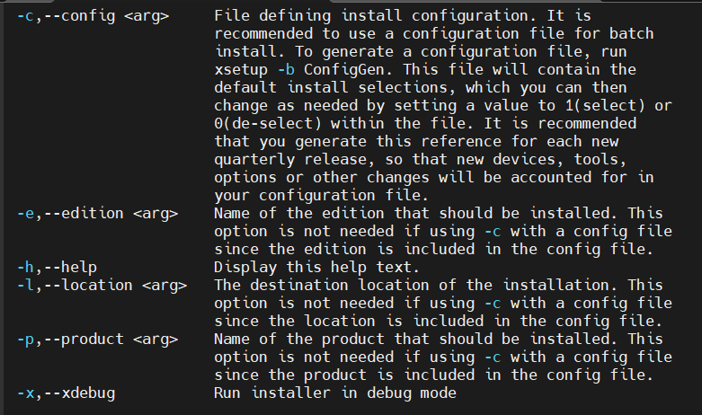Click 'your configuration file.' line
This screenshot has width=702, height=415.
[322, 196]
